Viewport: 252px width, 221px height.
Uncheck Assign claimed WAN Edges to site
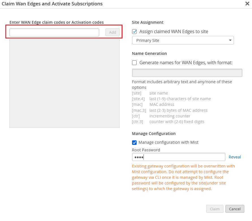pyautogui.click(x=135, y=32)
